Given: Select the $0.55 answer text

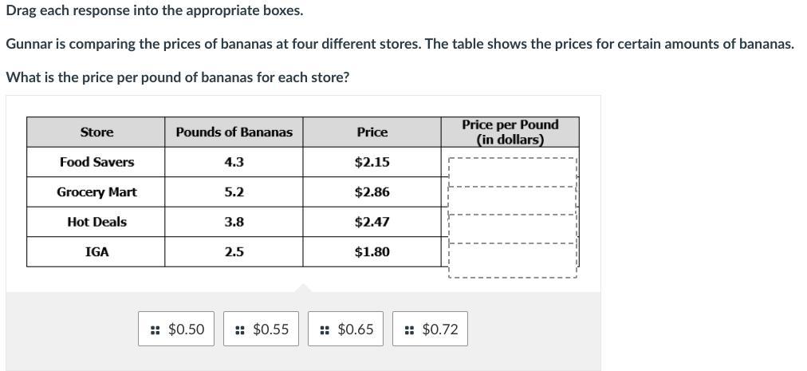Looking at the screenshot, I should pyautogui.click(x=271, y=330).
